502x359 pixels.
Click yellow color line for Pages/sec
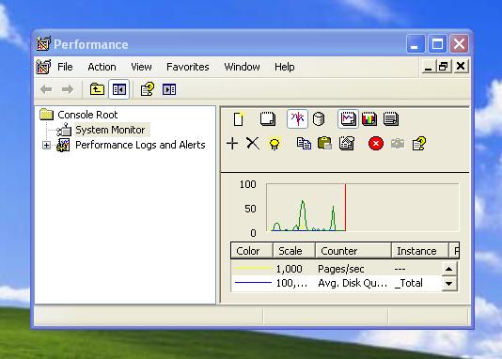(252, 268)
